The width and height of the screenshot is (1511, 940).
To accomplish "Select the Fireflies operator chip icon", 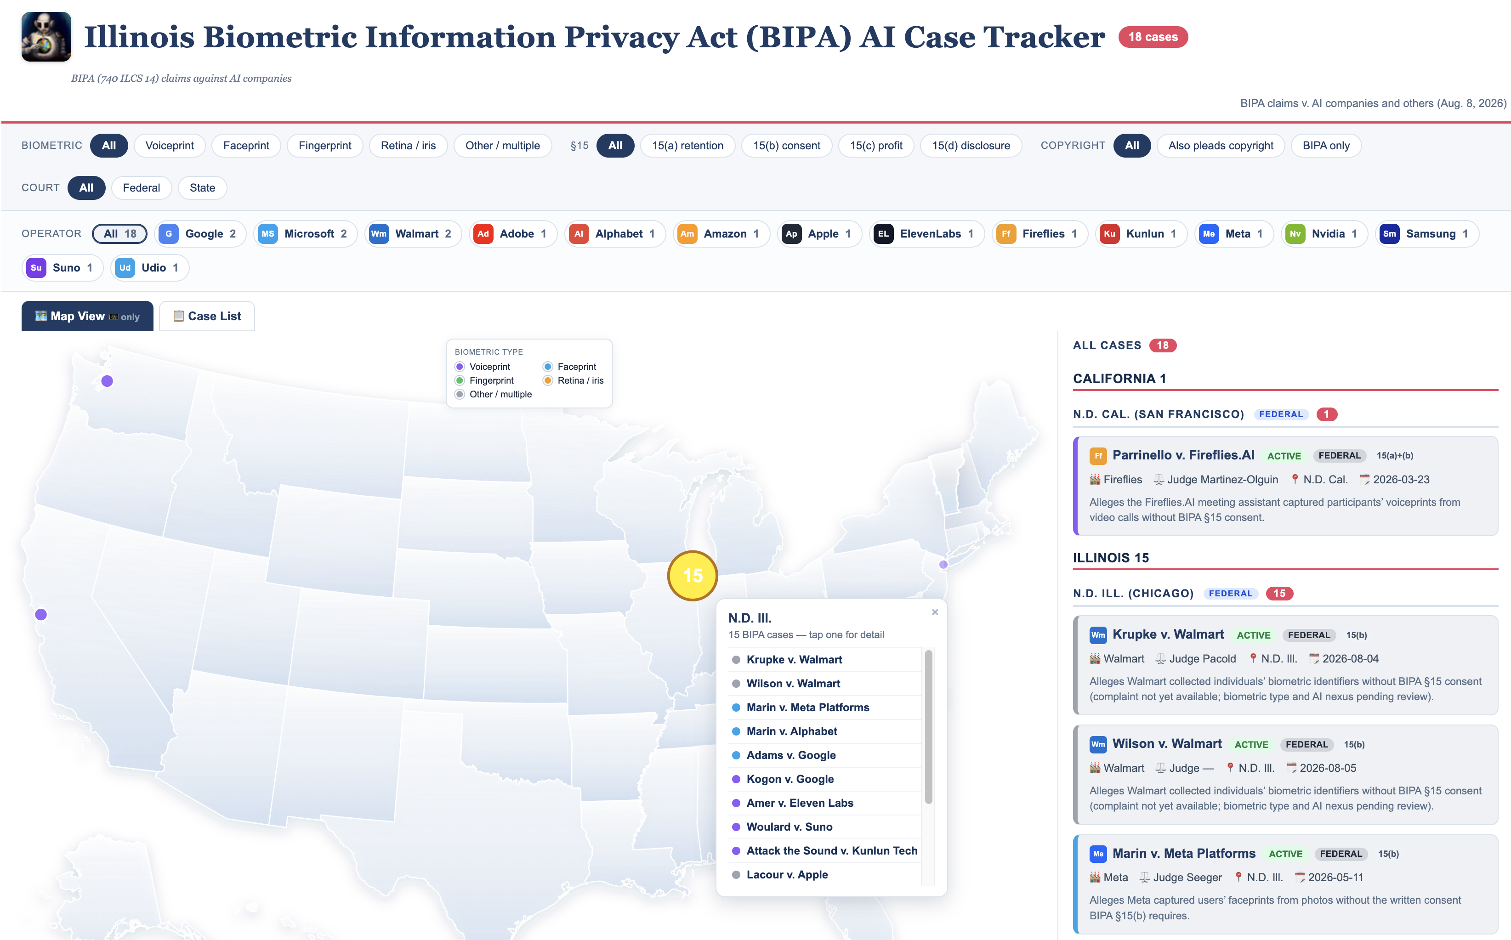I will point(1006,234).
